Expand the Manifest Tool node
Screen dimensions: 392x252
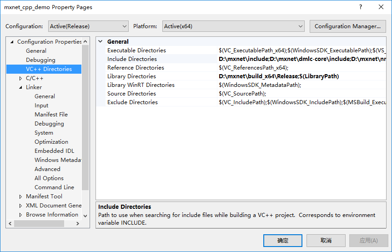tap(20, 197)
